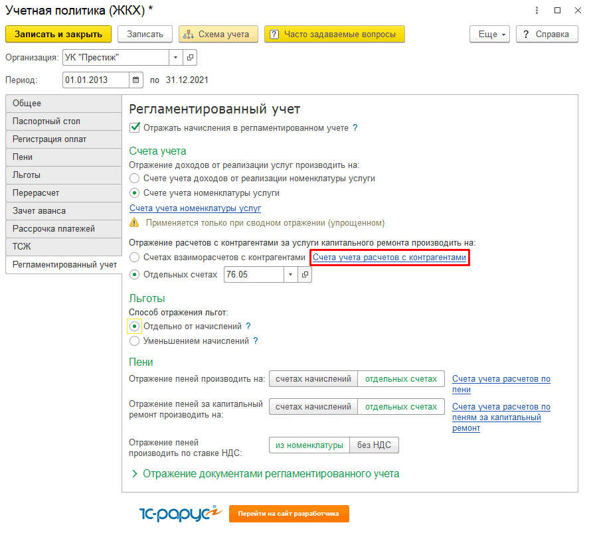Follow the 'Счета учета номенклатуры услуг' link
Screen dimensions: 591x535
pos(195,208)
